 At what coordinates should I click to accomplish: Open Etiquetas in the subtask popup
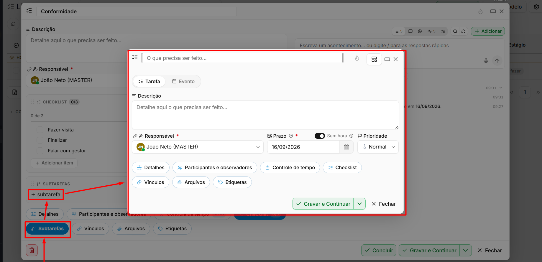(x=232, y=182)
